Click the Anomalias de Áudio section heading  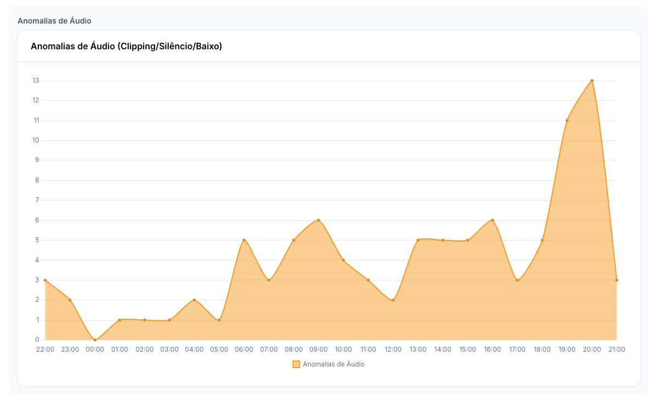(54, 21)
